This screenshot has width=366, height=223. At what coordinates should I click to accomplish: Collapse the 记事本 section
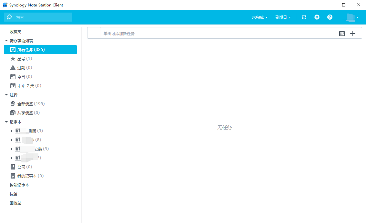(6, 121)
